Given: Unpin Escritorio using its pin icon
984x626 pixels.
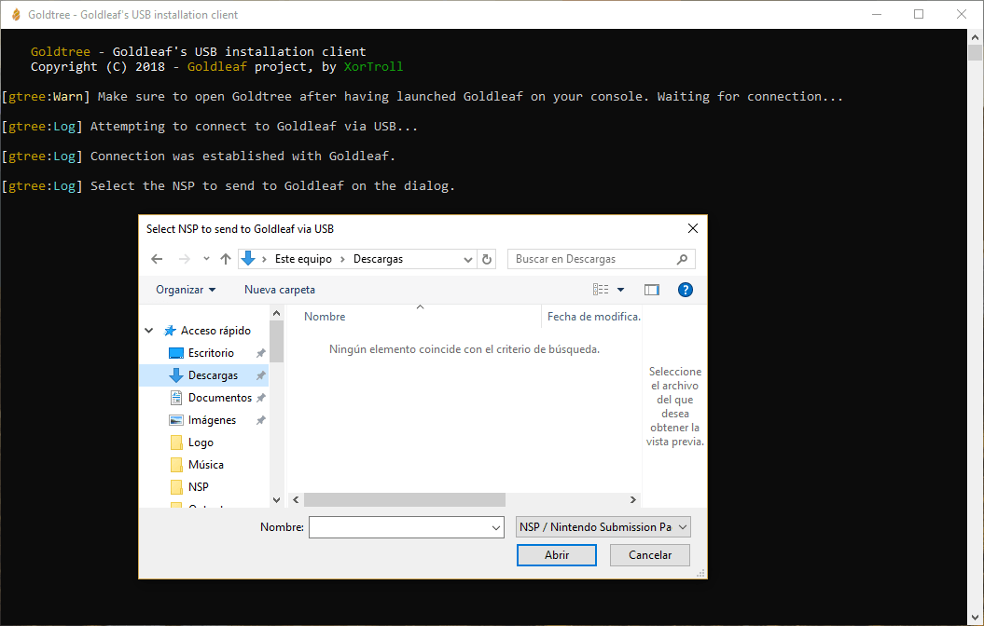Looking at the screenshot, I should click(261, 353).
